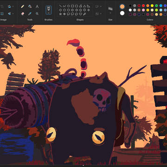Click the yellow eye on the canvas right
Viewport: 167px width, 167px height.
click(98, 137)
